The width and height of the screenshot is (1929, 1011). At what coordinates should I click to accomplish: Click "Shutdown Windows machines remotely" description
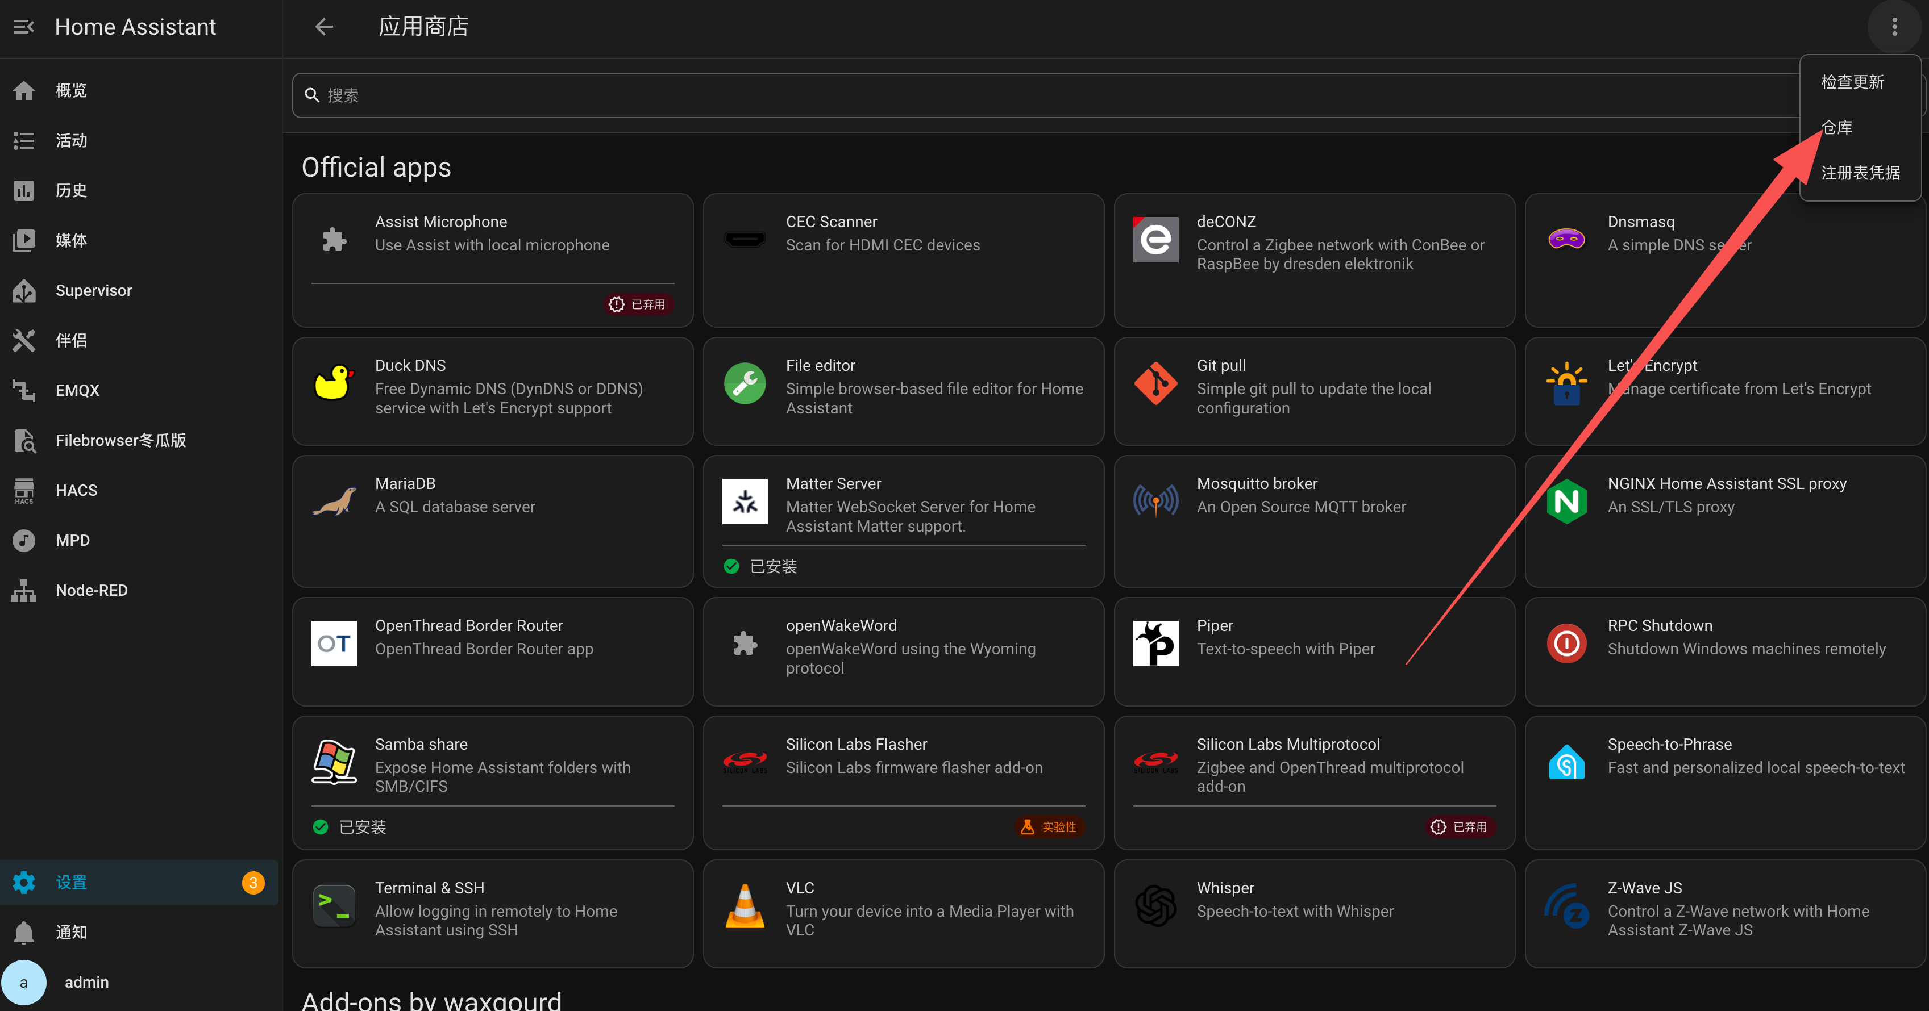pos(1747,649)
